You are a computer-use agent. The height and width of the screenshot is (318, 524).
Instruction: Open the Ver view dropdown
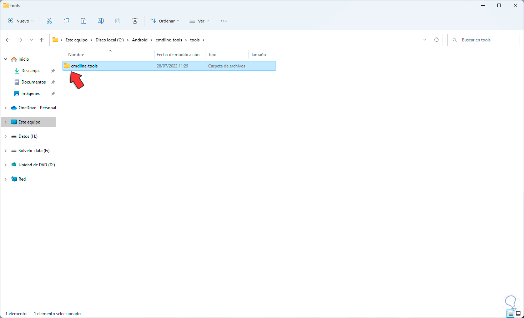(x=199, y=21)
